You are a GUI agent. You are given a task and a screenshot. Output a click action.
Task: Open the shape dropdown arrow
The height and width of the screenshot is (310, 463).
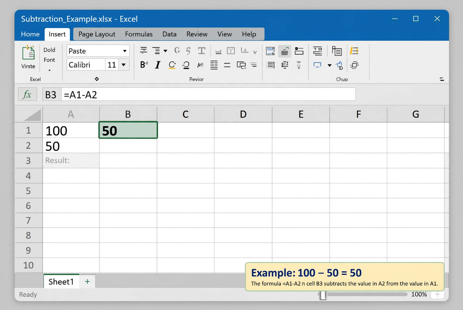tap(329, 65)
